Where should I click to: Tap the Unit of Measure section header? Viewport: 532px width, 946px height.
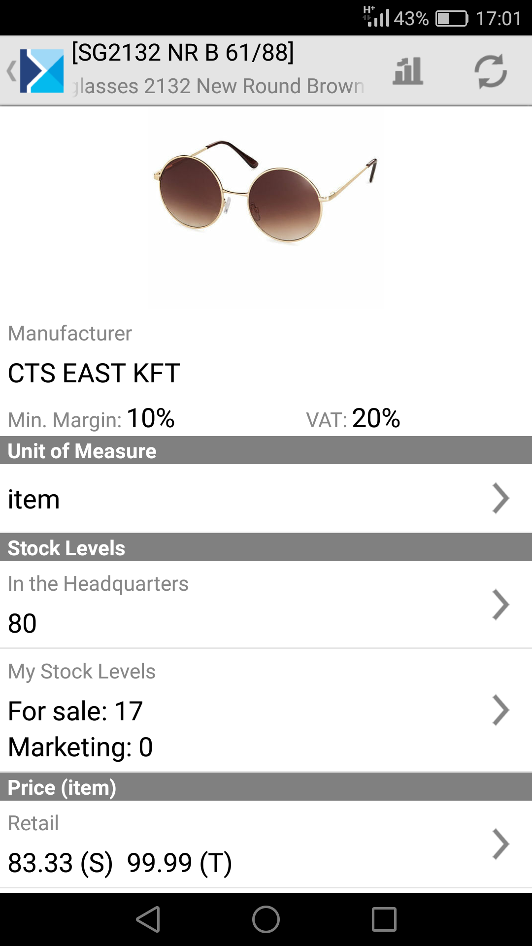coord(82,451)
